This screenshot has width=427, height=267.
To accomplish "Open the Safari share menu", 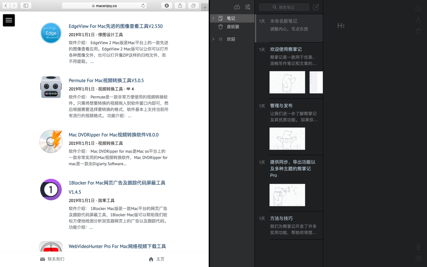I will (x=180, y=6).
